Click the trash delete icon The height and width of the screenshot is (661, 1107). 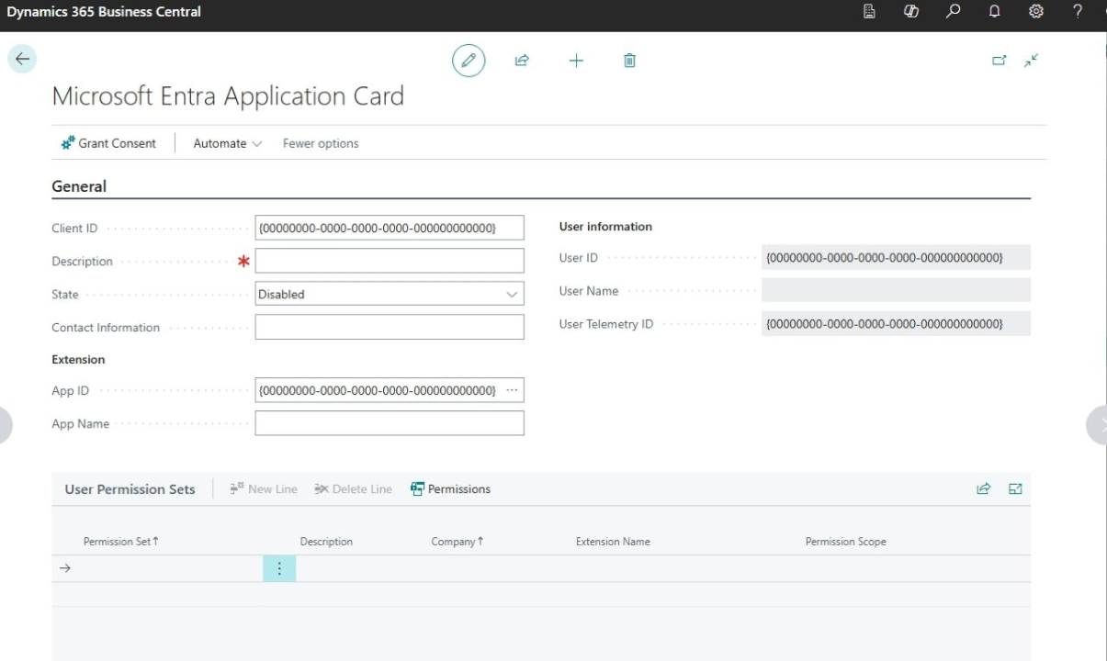click(x=629, y=61)
